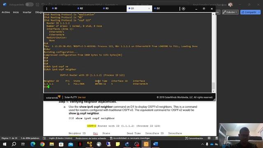This screenshot has height=148, width=263.
Task: Click the read mode view icon
Action: click(x=209, y=138)
